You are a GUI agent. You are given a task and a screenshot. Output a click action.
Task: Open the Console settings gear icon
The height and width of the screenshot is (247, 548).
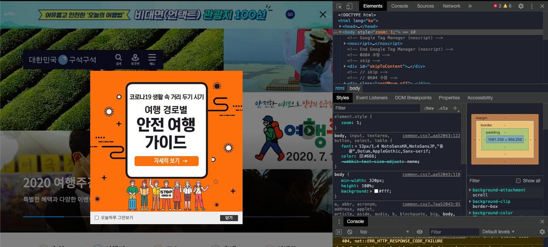pos(542,232)
